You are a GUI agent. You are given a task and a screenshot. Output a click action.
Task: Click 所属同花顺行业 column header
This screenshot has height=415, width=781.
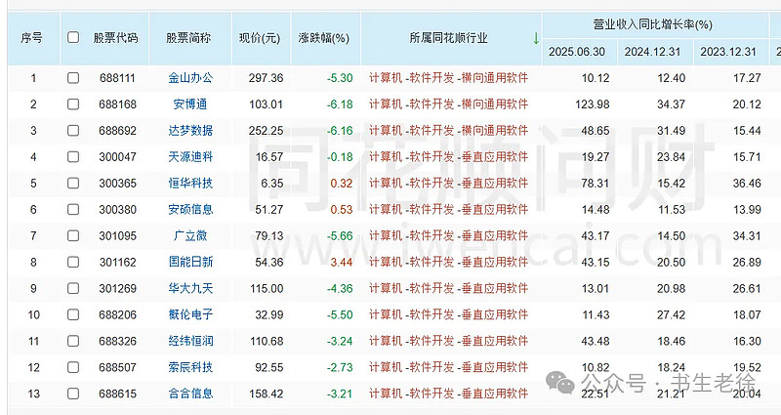pyautogui.click(x=448, y=38)
